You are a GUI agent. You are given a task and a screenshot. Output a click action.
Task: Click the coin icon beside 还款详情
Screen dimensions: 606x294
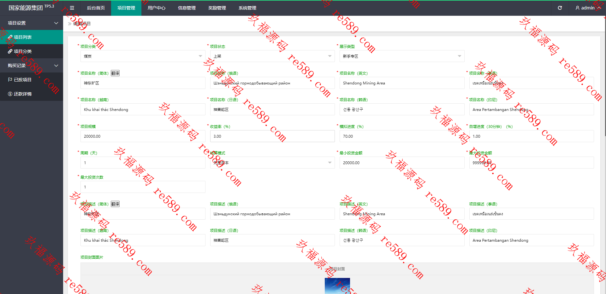10,94
